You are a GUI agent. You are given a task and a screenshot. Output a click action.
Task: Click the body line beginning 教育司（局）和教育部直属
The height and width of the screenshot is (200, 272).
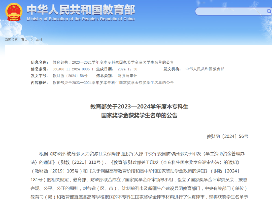tap(139, 197)
